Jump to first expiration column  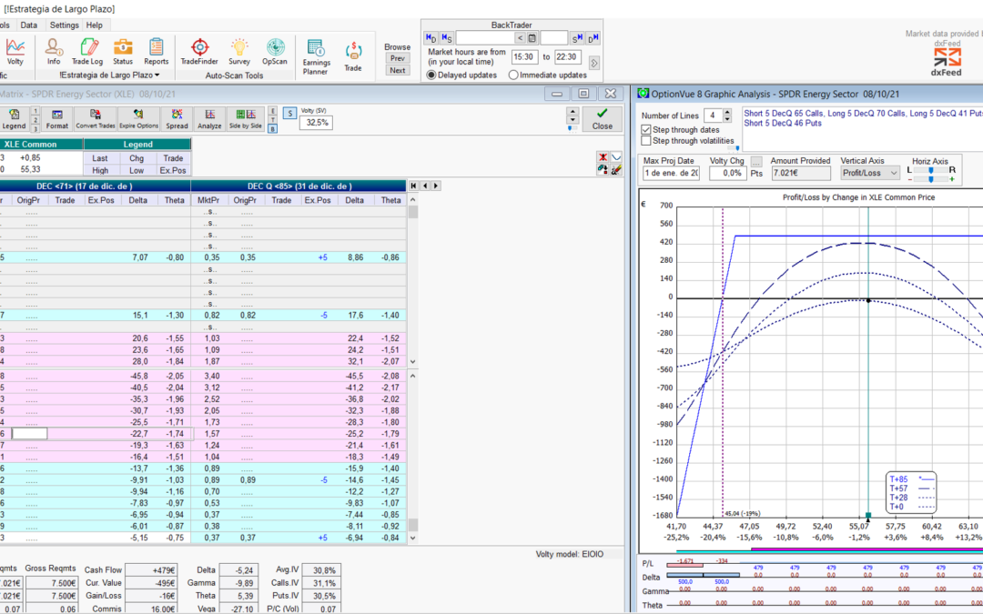[x=414, y=186]
